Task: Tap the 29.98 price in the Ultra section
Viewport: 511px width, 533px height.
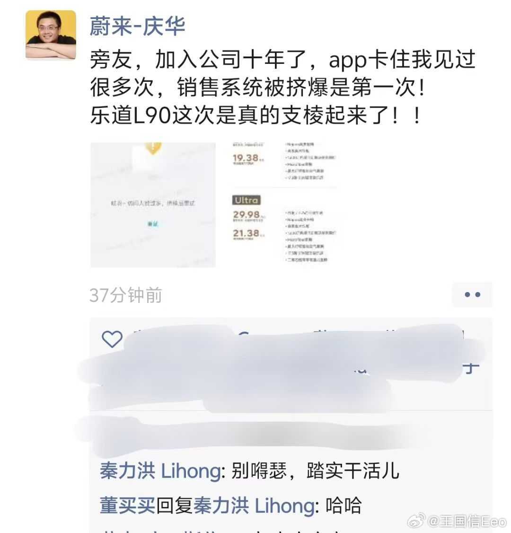Action: click(247, 214)
